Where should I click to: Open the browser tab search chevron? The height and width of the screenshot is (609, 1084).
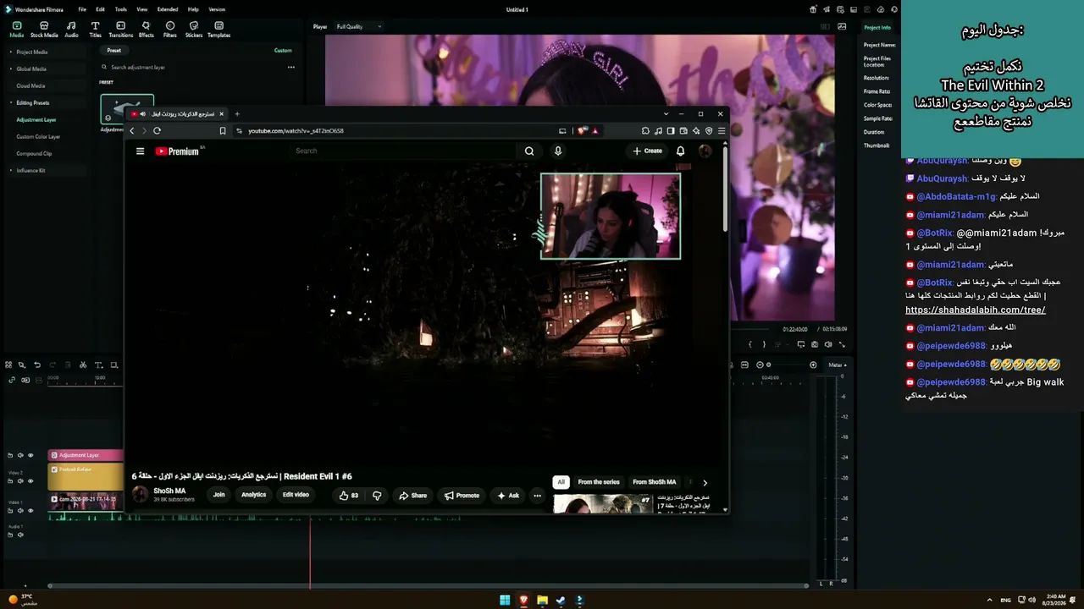[666, 114]
